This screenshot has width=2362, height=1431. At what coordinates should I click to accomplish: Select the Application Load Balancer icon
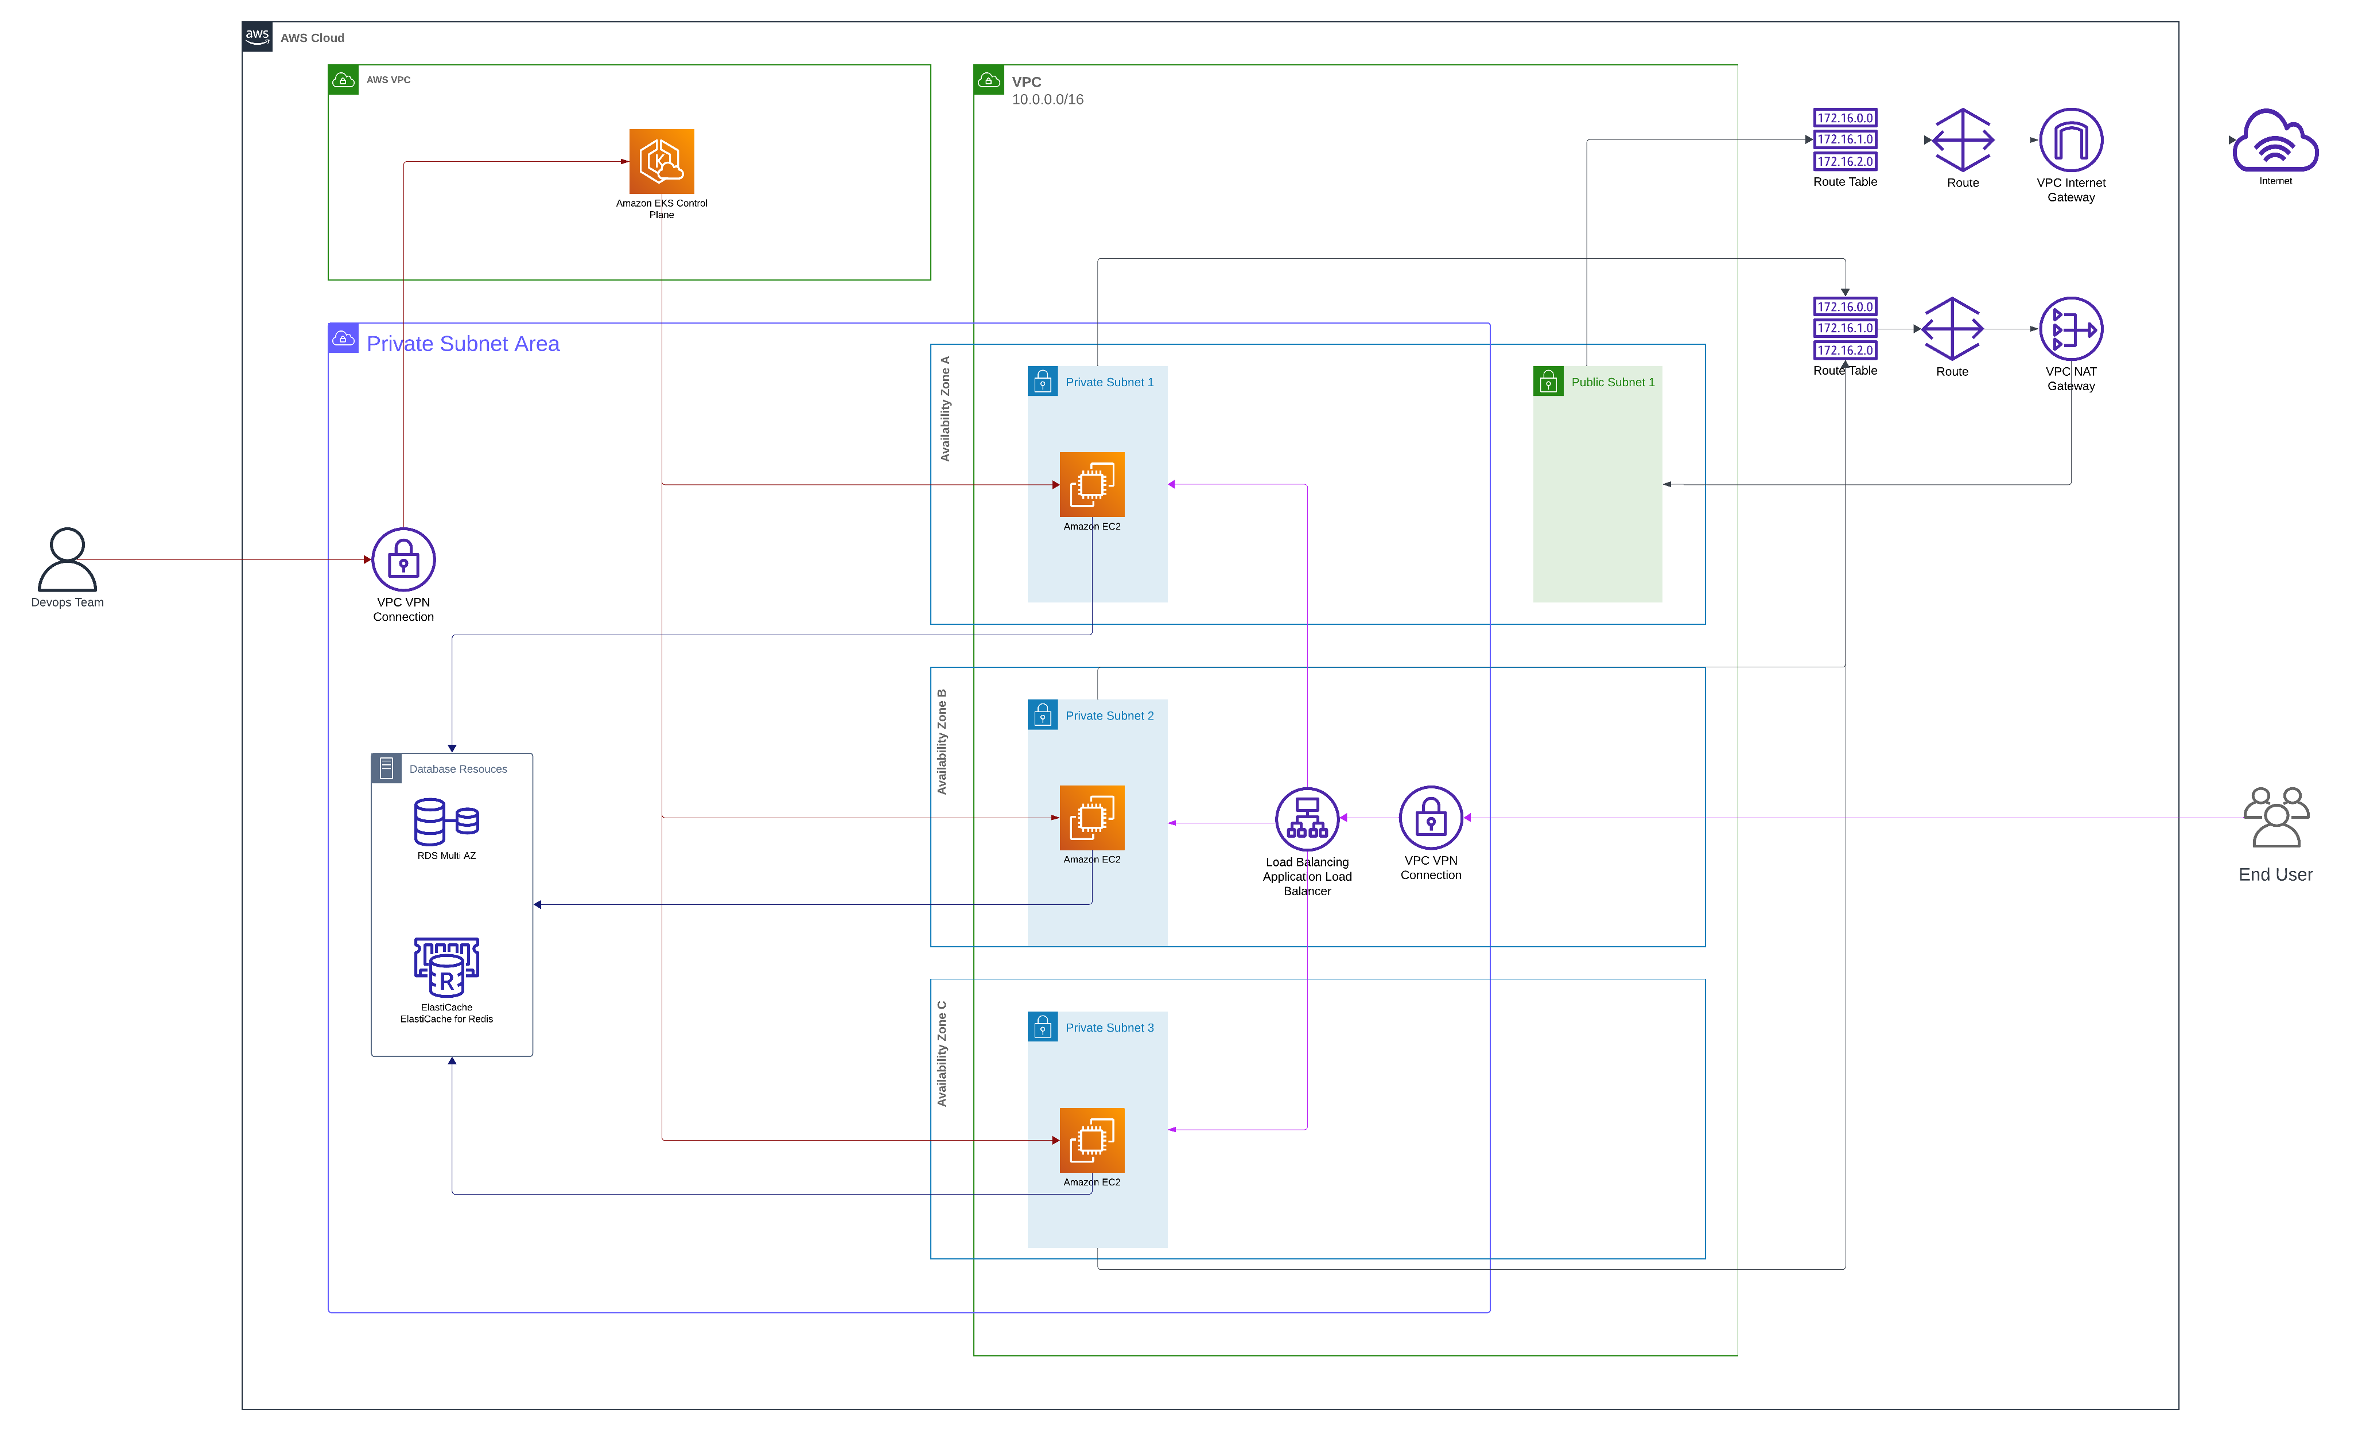coord(1307,819)
